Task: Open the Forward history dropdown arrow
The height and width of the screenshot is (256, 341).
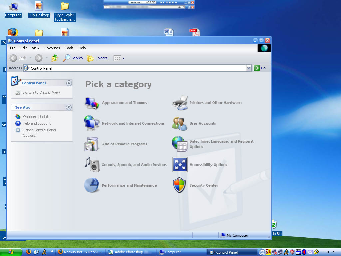Action: [x=47, y=58]
